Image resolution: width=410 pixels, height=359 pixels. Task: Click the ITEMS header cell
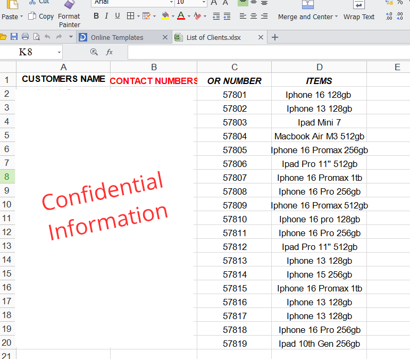[319, 80]
